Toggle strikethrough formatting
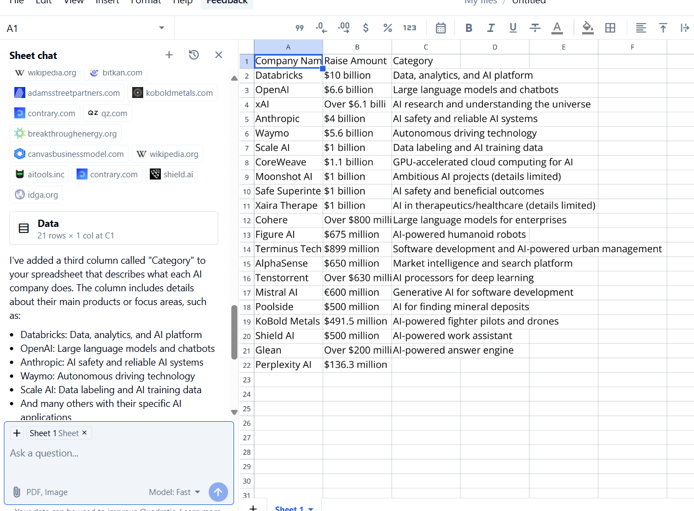This screenshot has height=511, width=694. pos(535,28)
